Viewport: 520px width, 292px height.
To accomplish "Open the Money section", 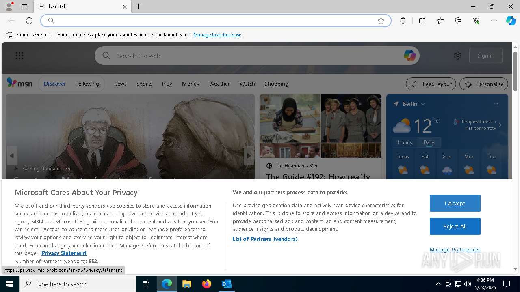I will pos(191,84).
